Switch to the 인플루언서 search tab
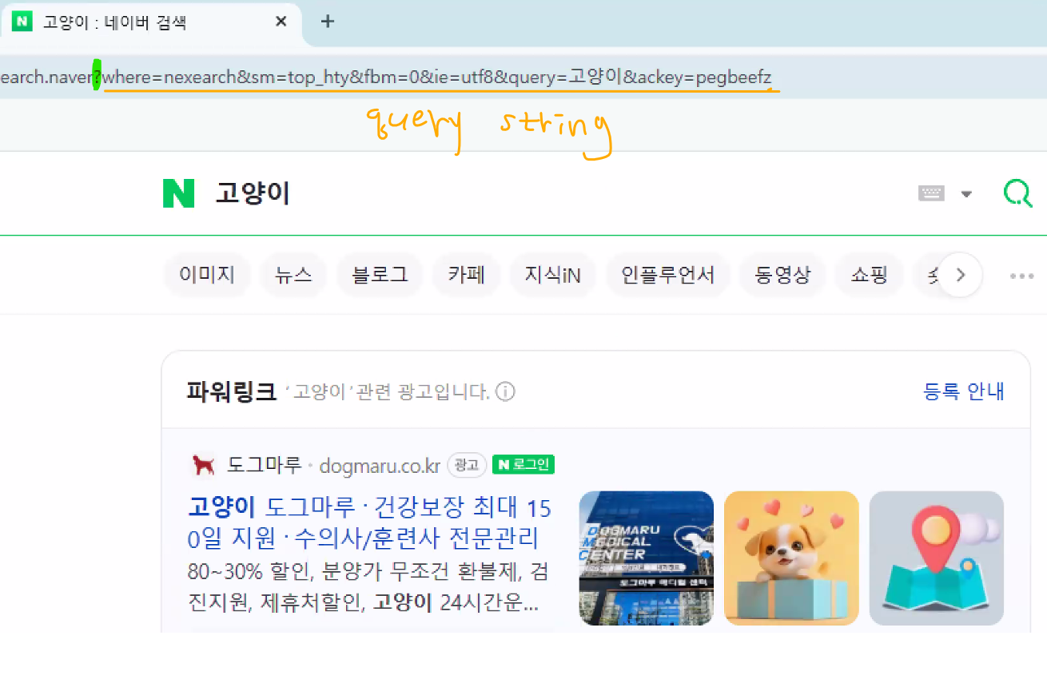The width and height of the screenshot is (1047, 695). 668,276
